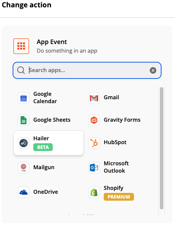This screenshot has width=175, height=227.
Task: Click the OneDrive cloud icon
Action: 23,192
